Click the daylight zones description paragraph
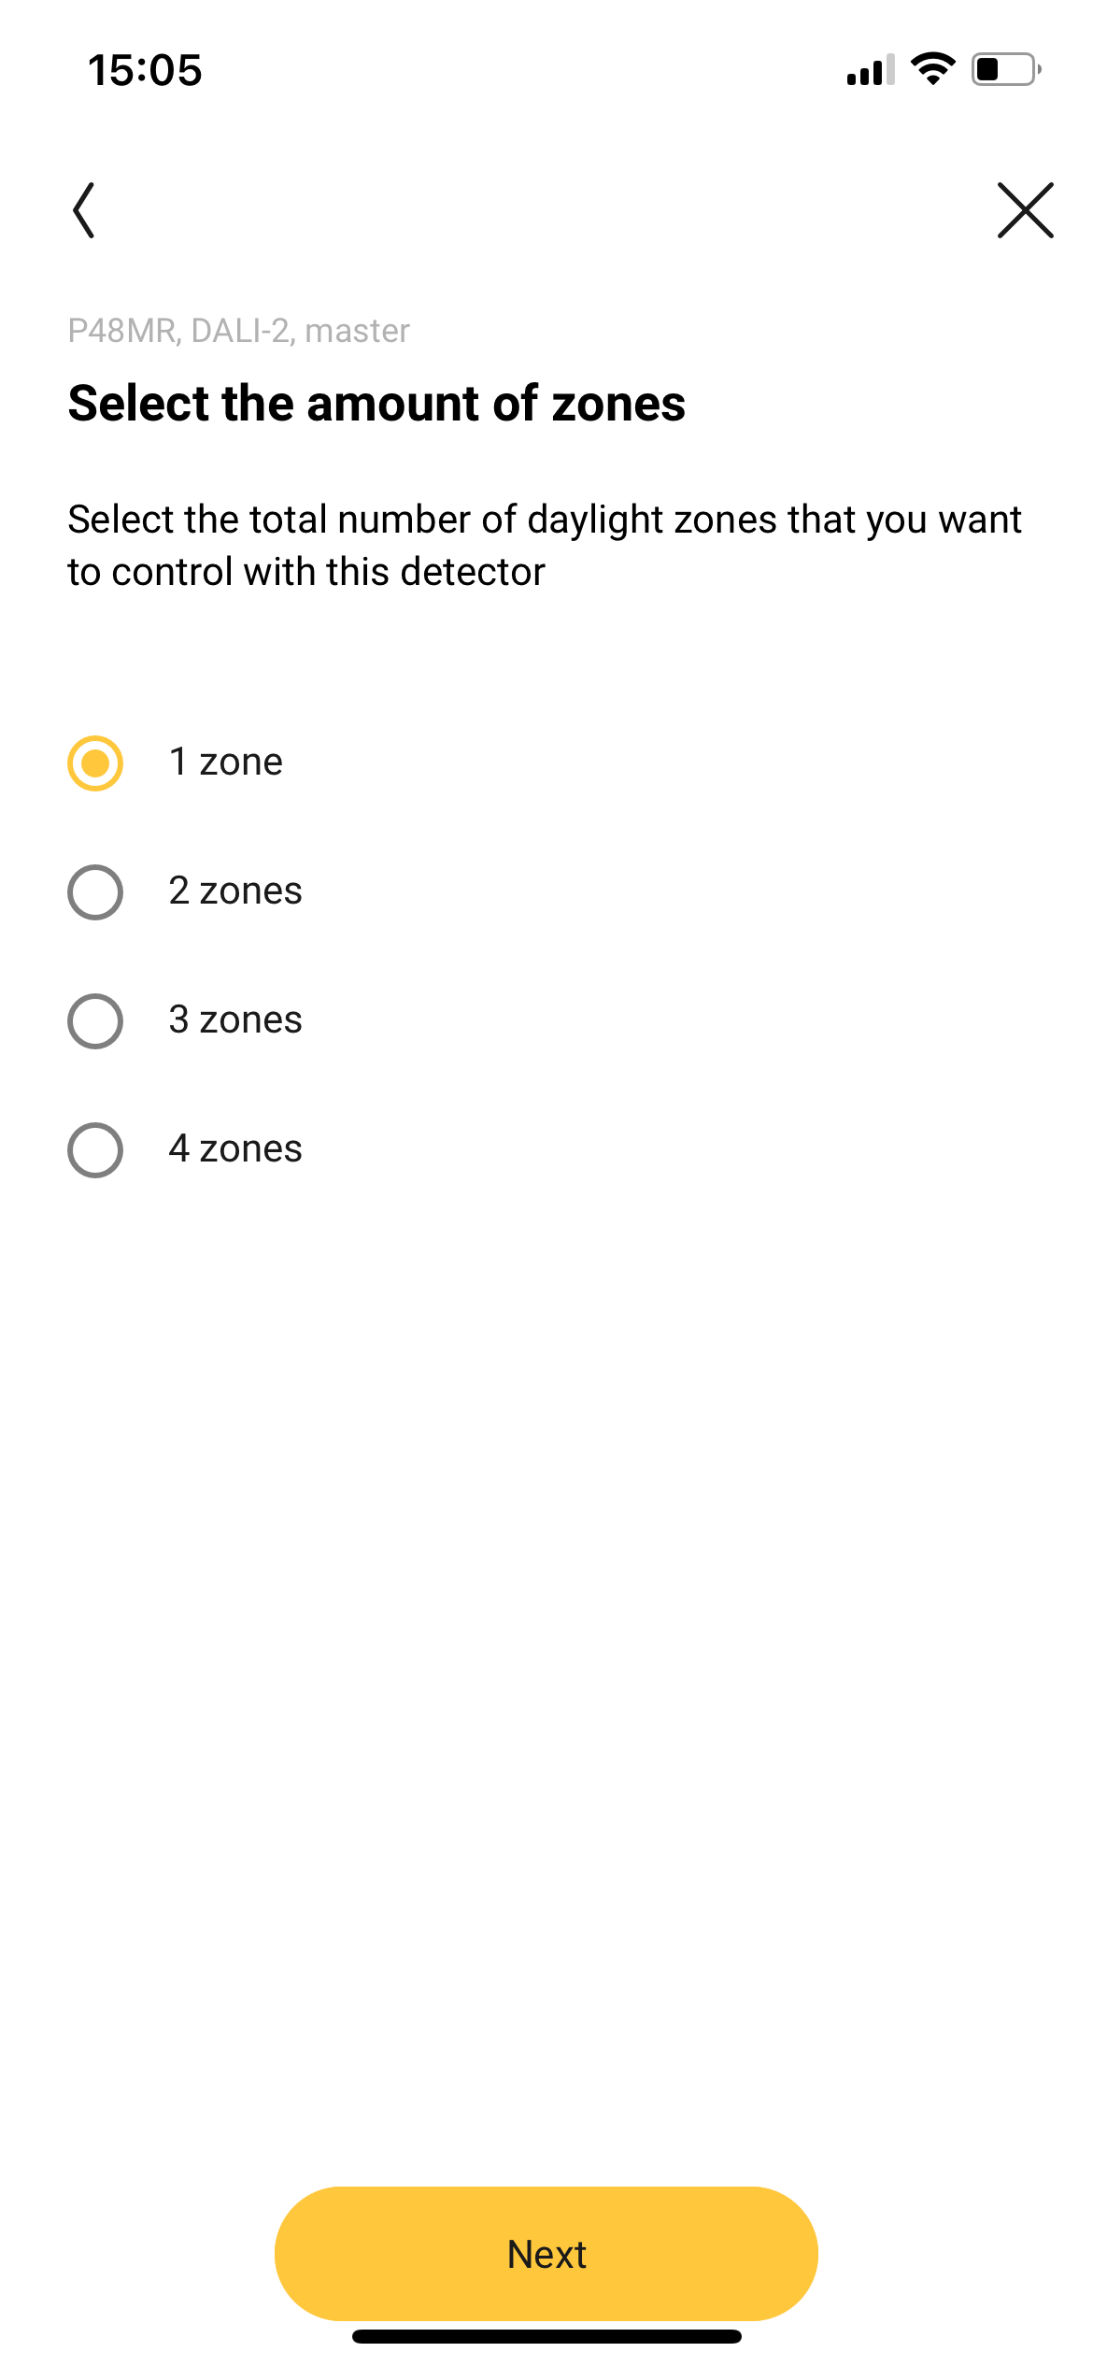The height and width of the screenshot is (2366, 1093). click(545, 546)
